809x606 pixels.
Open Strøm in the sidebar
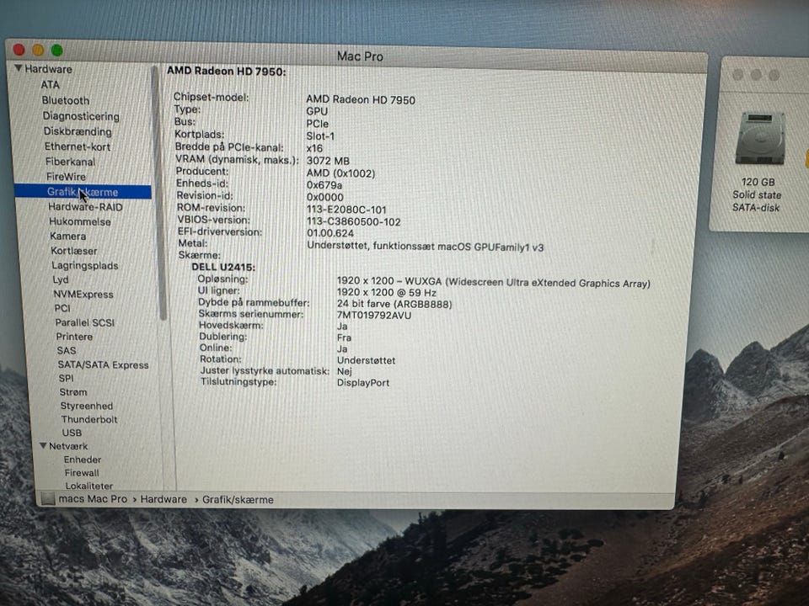(73, 392)
